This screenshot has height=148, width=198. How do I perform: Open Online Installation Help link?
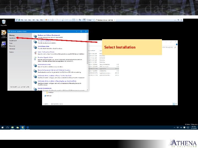tap(44, 65)
